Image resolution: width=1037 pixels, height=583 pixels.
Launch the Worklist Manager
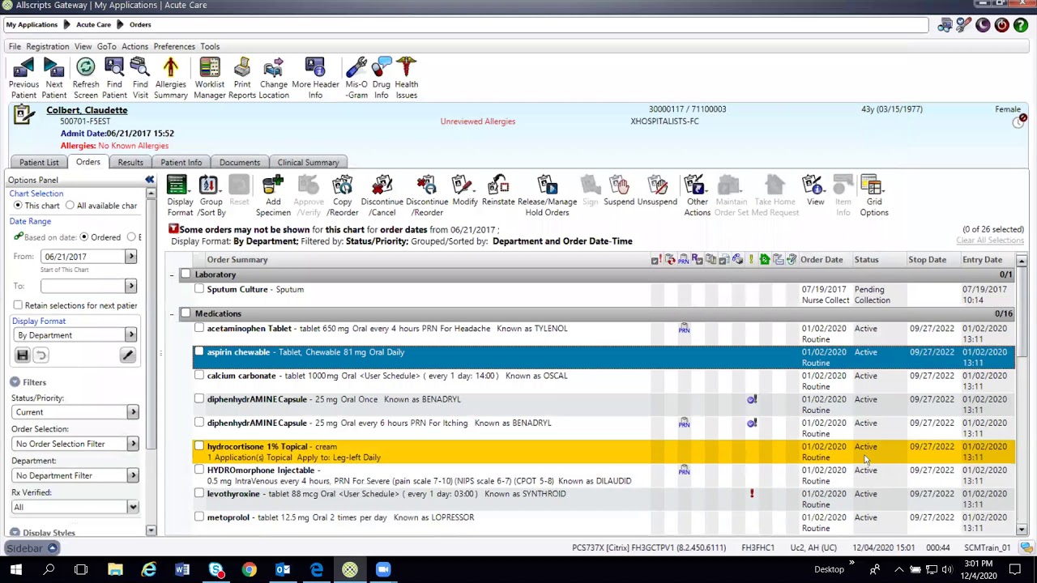[209, 78]
